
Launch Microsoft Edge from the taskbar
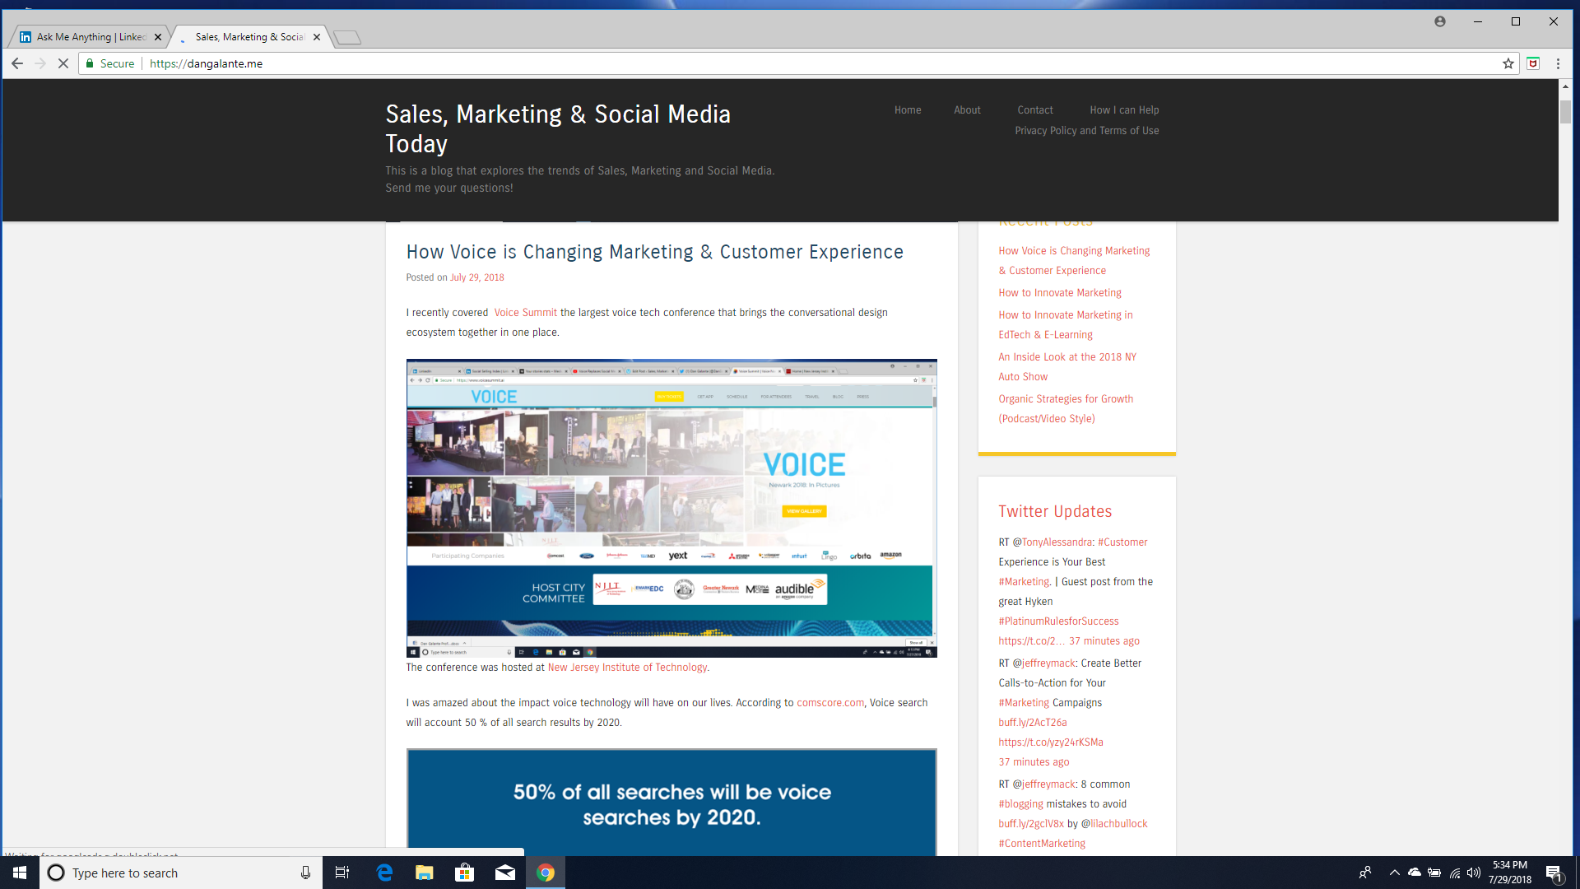pos(384,873)
